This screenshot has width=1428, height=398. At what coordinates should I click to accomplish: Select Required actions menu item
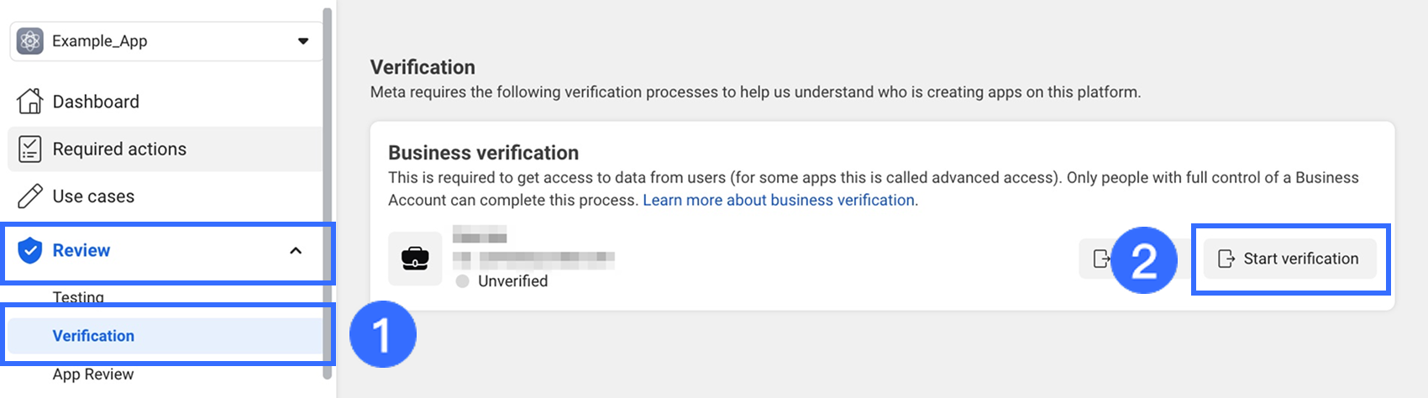click(x=119, y=149)
